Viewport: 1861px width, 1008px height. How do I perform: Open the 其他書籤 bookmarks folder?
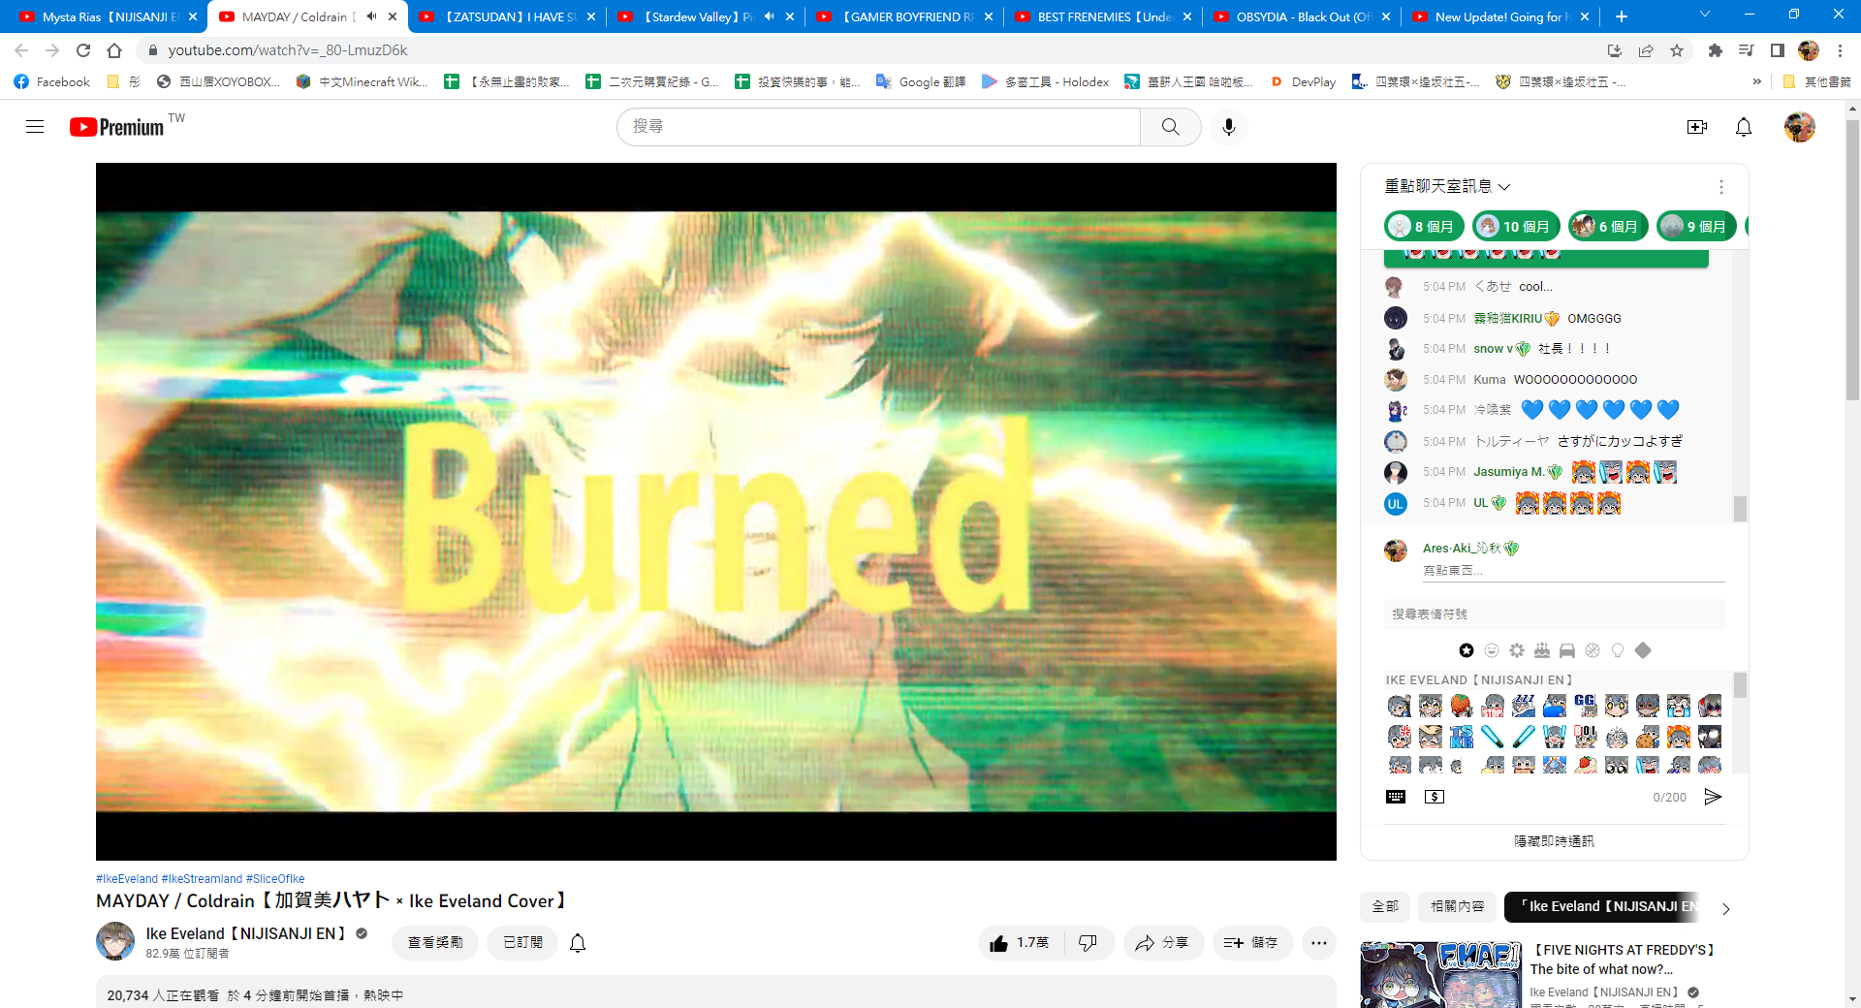[x=1816, y=82]
